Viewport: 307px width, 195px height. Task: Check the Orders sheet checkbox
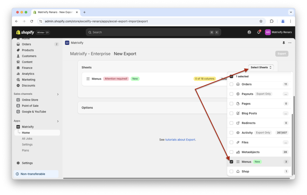(x=231, y=84)
